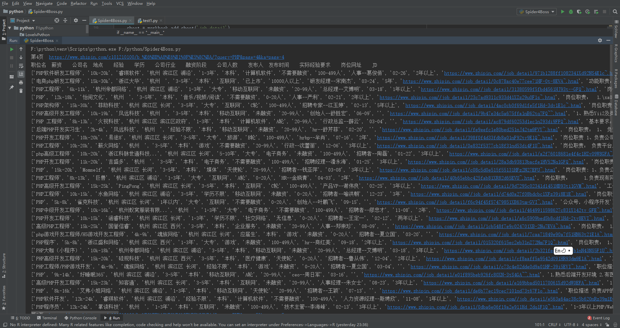This screenshot has height=328, width=620.
Task: Click the gray Stop square in main toolbar
Action: (x=604, y=12)
